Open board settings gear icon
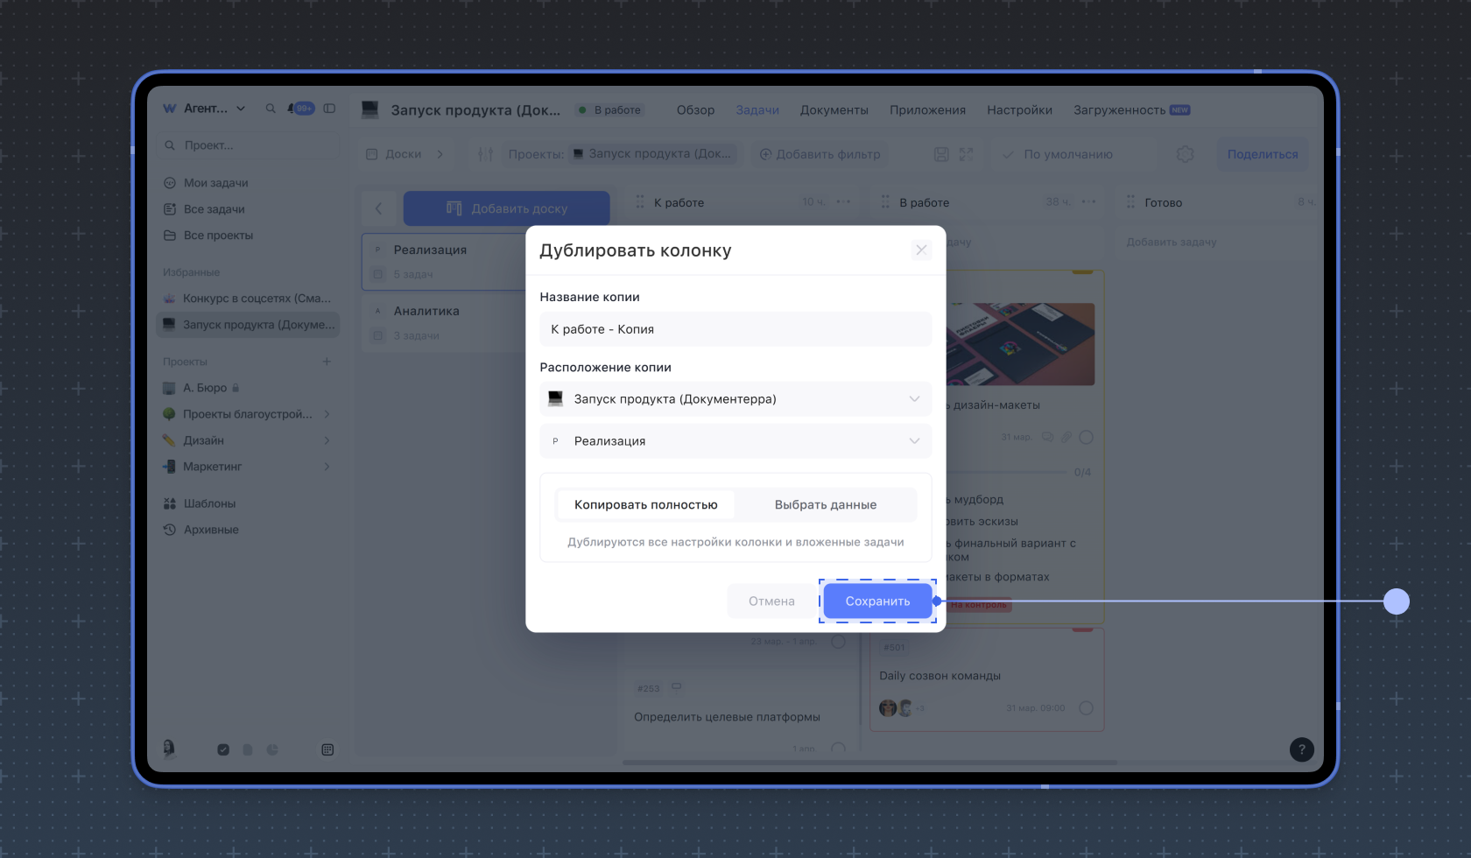Image resolution: width=1471 pixels, height=858 pixels. pyautogui.click(x=1185, y=154)
